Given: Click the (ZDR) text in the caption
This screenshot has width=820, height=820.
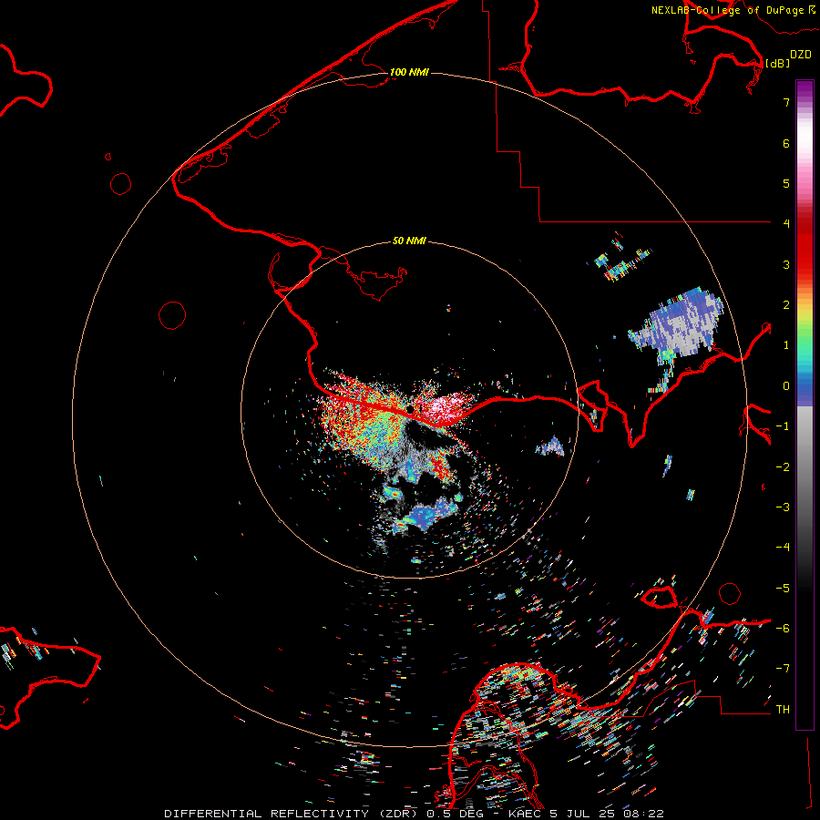Looking at the screenshot, I should coord(398,814).
